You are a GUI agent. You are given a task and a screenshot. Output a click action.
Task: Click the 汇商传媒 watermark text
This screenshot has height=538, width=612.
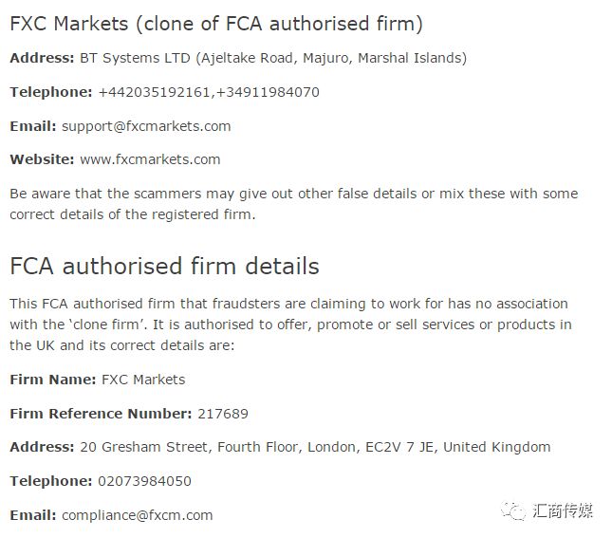click(562, 511)
